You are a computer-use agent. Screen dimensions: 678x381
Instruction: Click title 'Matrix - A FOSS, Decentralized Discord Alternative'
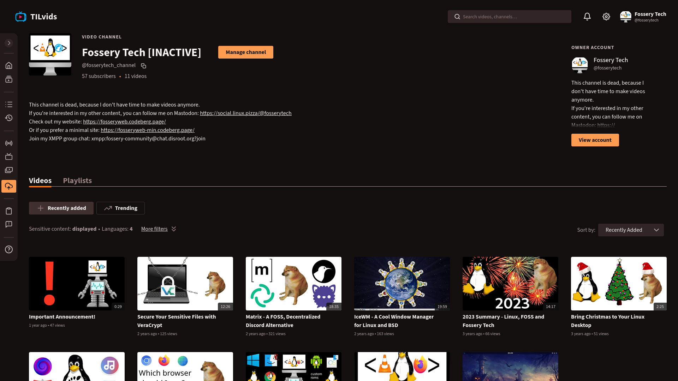tap(283, 321)
